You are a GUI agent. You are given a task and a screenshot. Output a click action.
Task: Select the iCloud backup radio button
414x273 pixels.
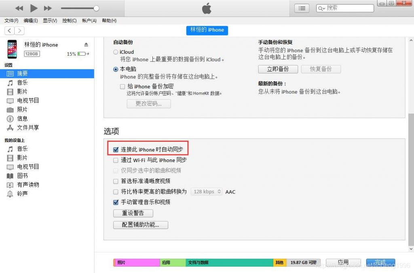(x=115, y=52)
